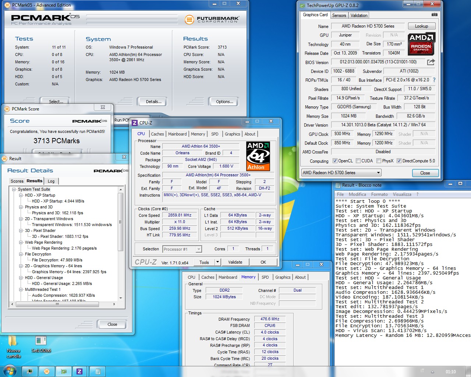Image resolution: width=471 pixels, height=377 pixels.
Task: Click the Tools button in CPU-Z
Action: tap(204, 262)
